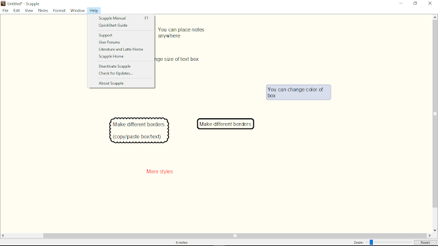Choose Literature and Latte Home
Image resolution: width=438 pixels, height=246 pixels.
(x=121, y=49)
